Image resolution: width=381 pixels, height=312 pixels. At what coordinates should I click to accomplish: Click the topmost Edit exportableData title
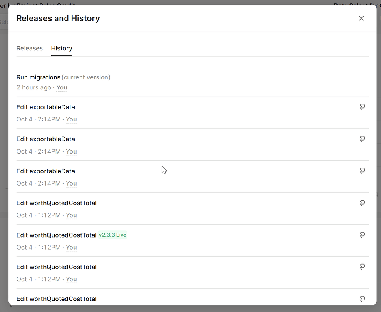point(46,107)
